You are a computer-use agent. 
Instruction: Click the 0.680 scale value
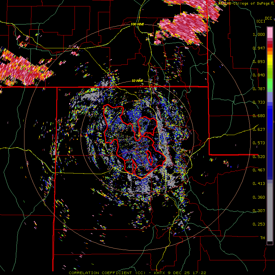click(259, 116)
